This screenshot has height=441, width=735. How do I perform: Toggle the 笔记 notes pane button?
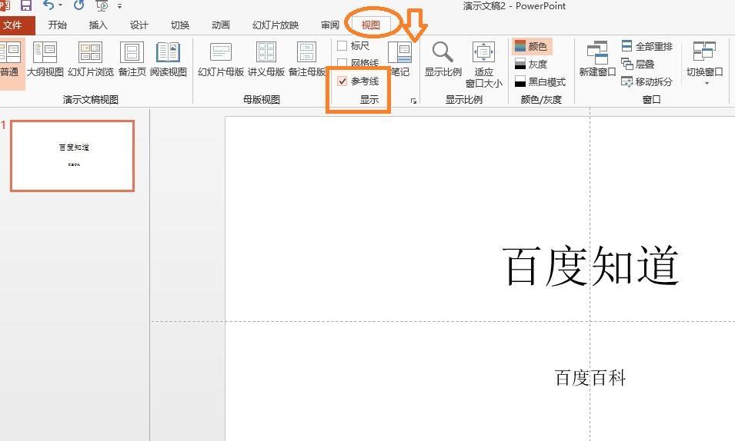(400, 58)
